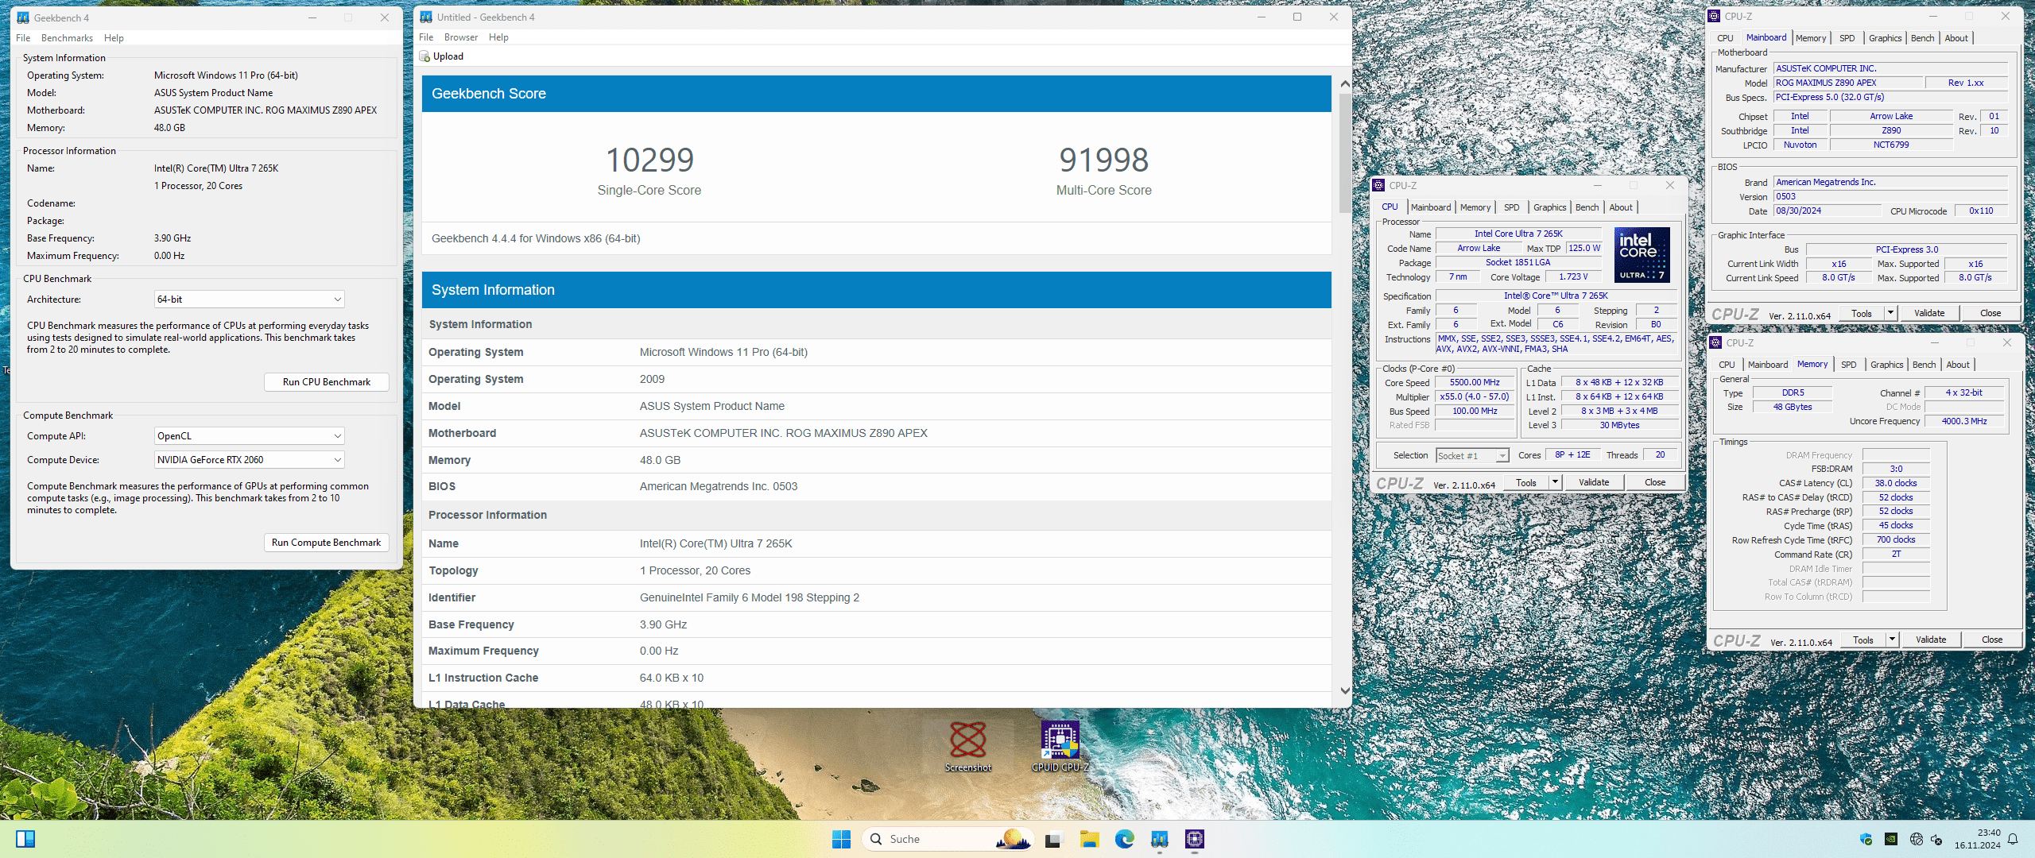Open the network status tray icon
Image resolution: width=2035 pixels, height=858 pixels.
coord(1916,839)
